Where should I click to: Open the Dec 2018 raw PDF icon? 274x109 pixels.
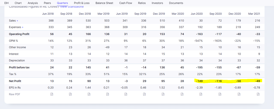89,94
